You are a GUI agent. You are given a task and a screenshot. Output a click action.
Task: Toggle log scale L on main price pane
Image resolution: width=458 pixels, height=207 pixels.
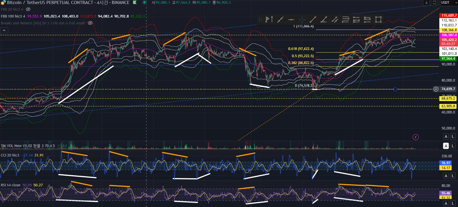click(453, 136)
